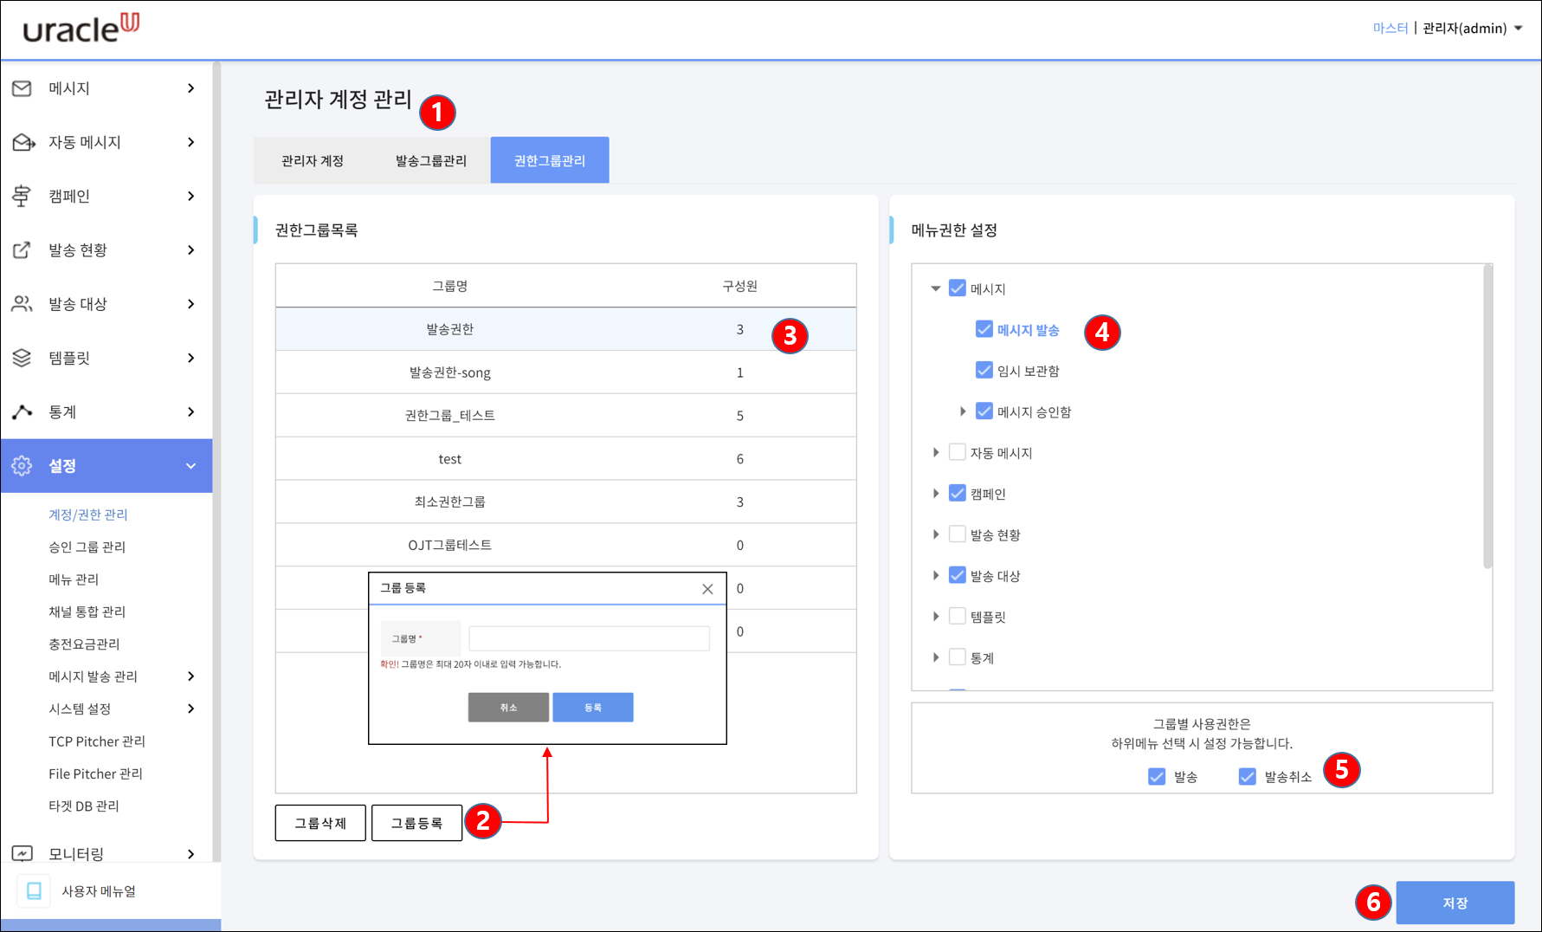
Task: Collapse the 메시지 tree node
Action: 936,288
